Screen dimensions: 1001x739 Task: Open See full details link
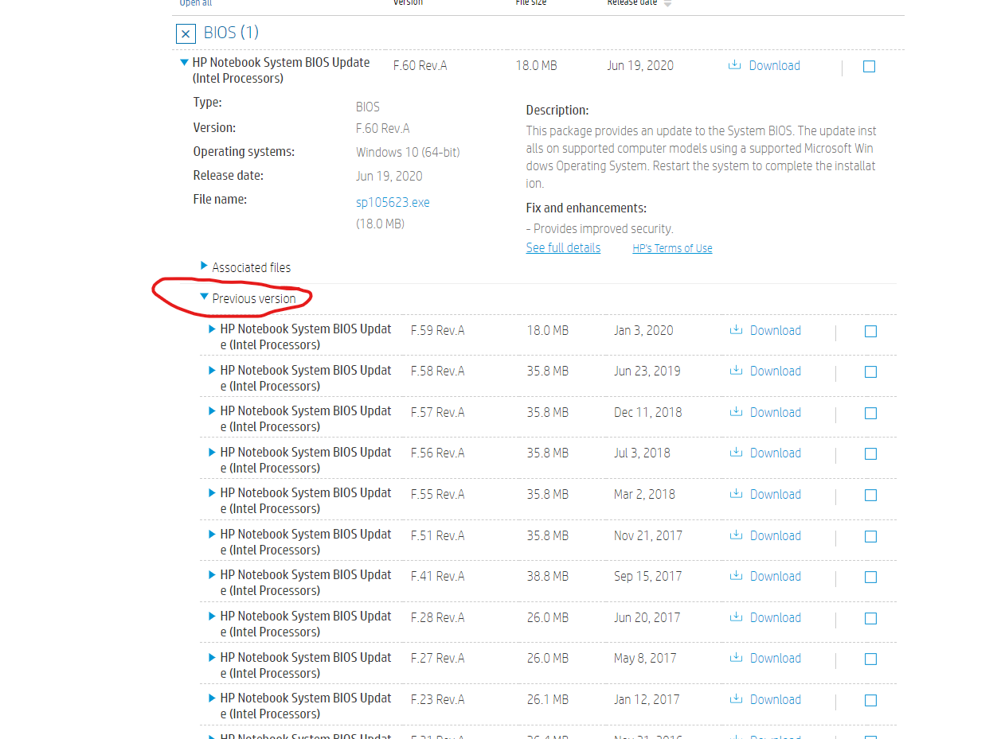[563, 247]
